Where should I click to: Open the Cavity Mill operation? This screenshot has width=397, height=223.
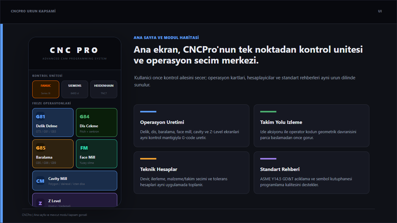pyautogui.click(x=75, y=181)
